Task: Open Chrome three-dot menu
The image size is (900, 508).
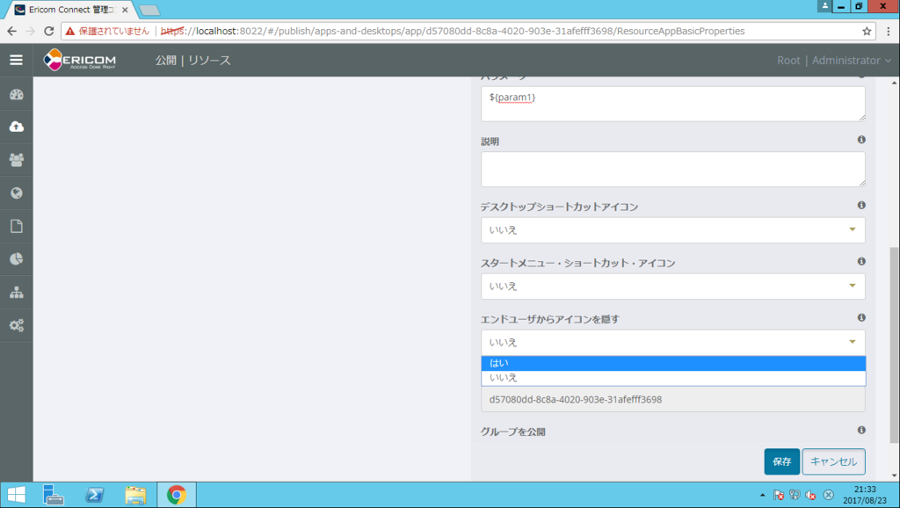Action: point(888,31)
